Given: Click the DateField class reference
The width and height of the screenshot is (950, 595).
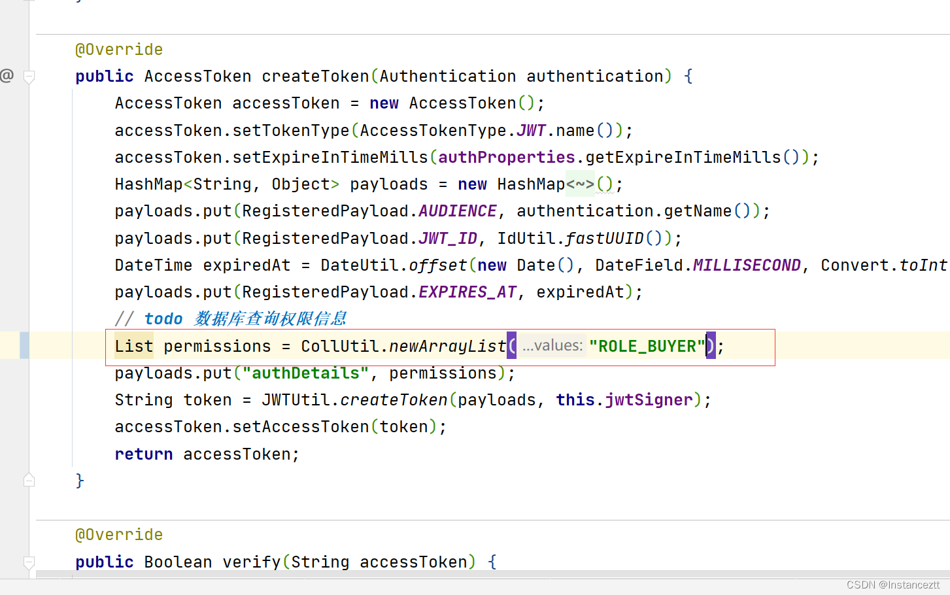Looking at the screenshot, I should [639, 265].
